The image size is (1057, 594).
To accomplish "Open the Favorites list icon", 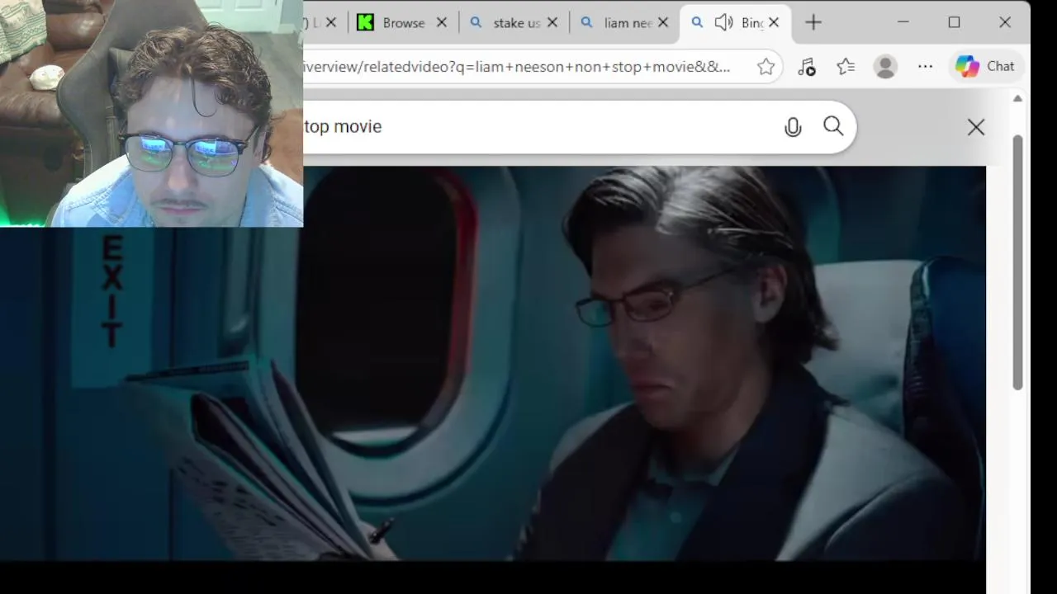I will point(846,67).
